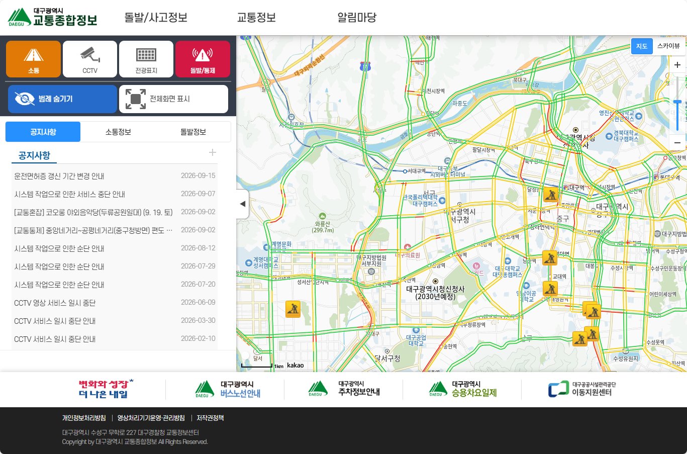Viewport: 687px width, 454px height.
Task: Click the kakao map attribution logo
Action: pos(296,366)
